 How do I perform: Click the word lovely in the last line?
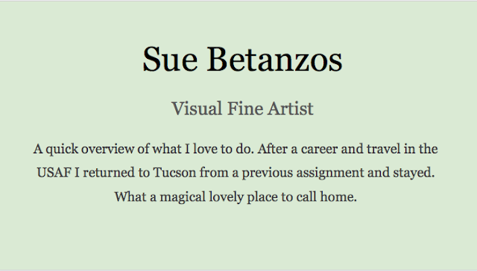click(x=227, y=197)
